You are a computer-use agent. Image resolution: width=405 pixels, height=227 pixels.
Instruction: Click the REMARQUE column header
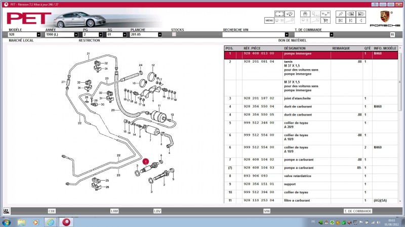pos(341,48)
